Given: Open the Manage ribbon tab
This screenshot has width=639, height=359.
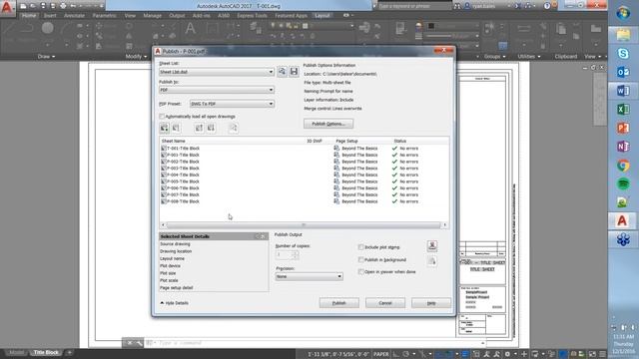Looking at the screenshot, I should pos(152,16).
